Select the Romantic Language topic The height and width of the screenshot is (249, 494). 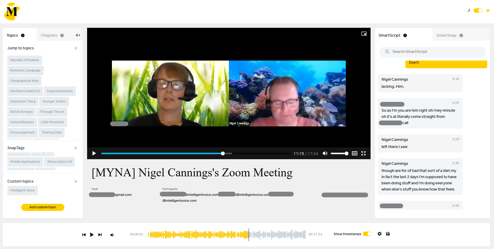coord(25,70)
